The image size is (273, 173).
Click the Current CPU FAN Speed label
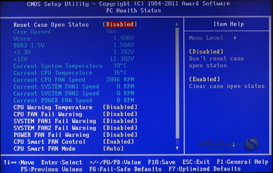tap(49, 80)
